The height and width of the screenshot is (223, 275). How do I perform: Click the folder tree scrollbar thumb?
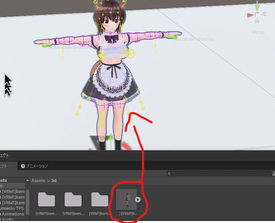click(27, 202)
